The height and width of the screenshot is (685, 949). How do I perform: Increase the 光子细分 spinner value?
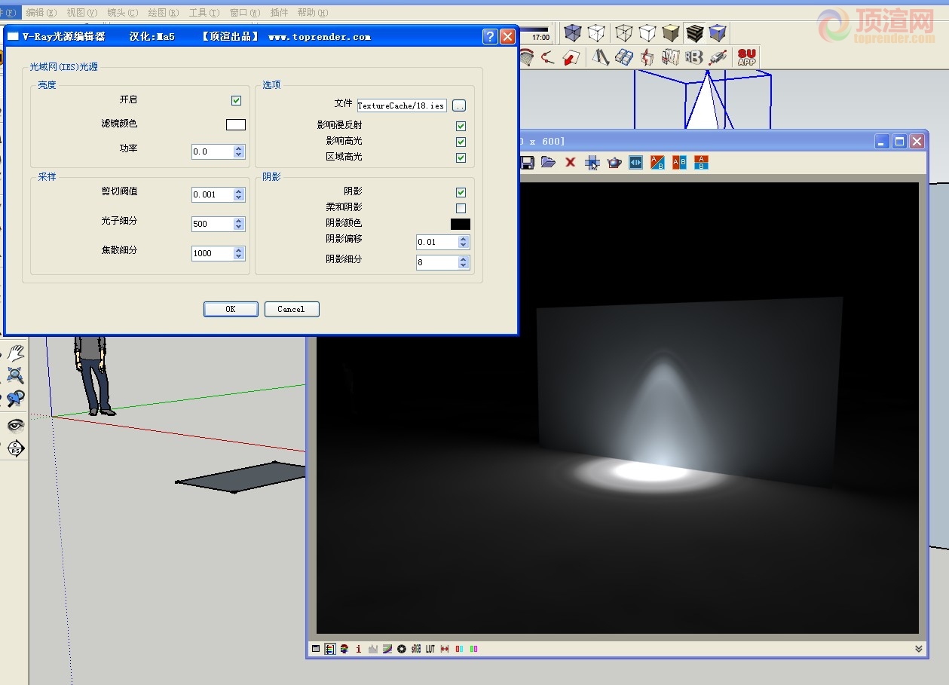coord(239,221)
